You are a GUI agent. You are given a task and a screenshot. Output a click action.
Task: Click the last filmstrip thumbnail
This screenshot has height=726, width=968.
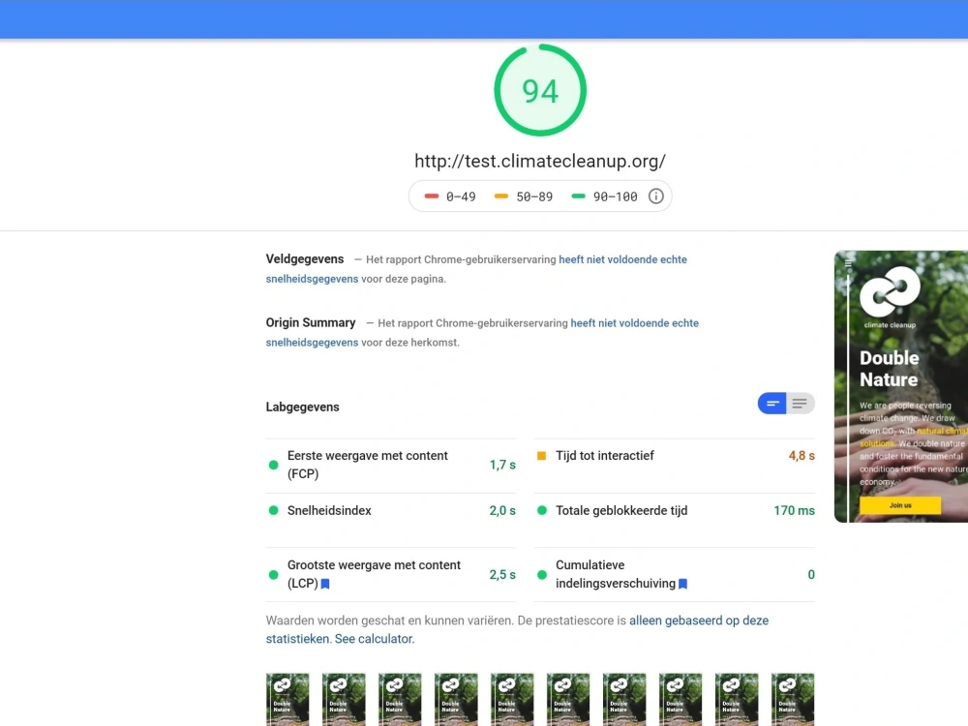pyautogui.click(x=793, y=700)
